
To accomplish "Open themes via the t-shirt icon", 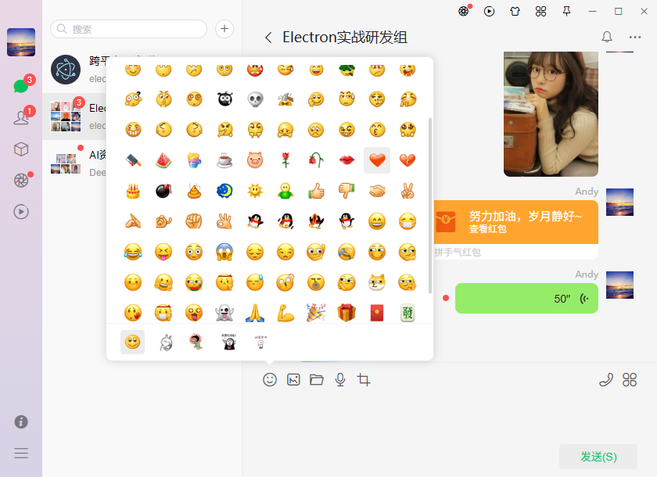I will click(x=515, y=13).
